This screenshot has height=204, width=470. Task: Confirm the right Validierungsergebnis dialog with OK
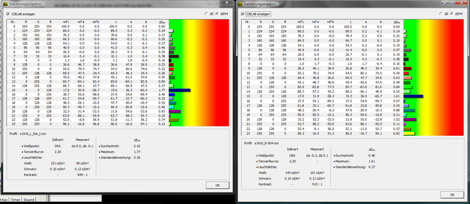(x=452, y=195)
